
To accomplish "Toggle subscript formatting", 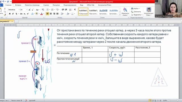I will [25, 14].
